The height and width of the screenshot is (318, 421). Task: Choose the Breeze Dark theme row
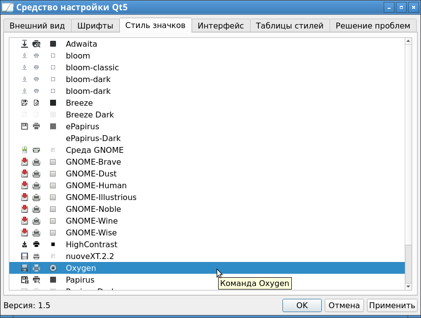[207, 115]
